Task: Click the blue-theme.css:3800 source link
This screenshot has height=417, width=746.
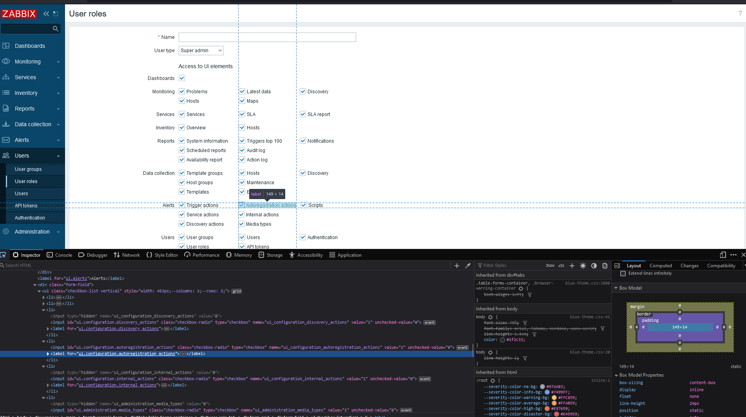Action: [587, 283]
